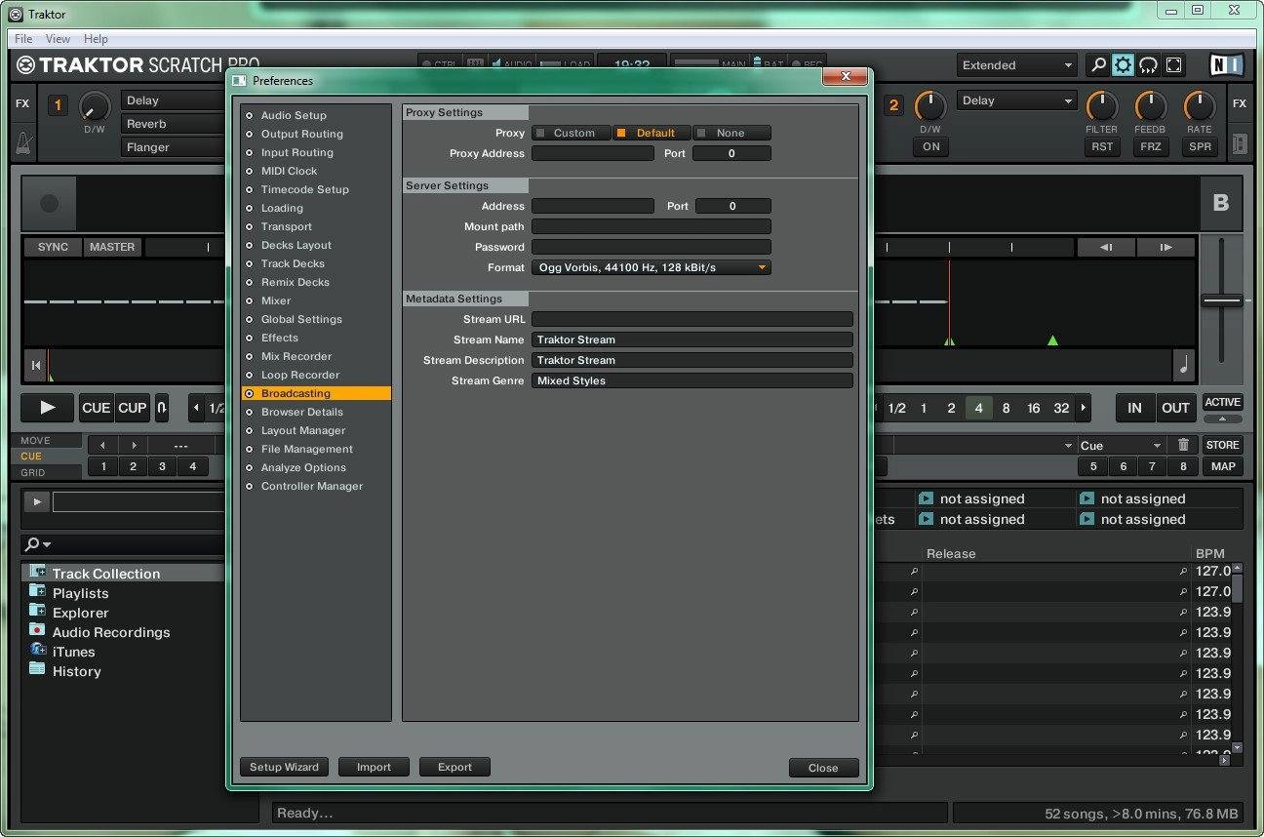Toggle FX unit 2 ON button

(930, 146)
